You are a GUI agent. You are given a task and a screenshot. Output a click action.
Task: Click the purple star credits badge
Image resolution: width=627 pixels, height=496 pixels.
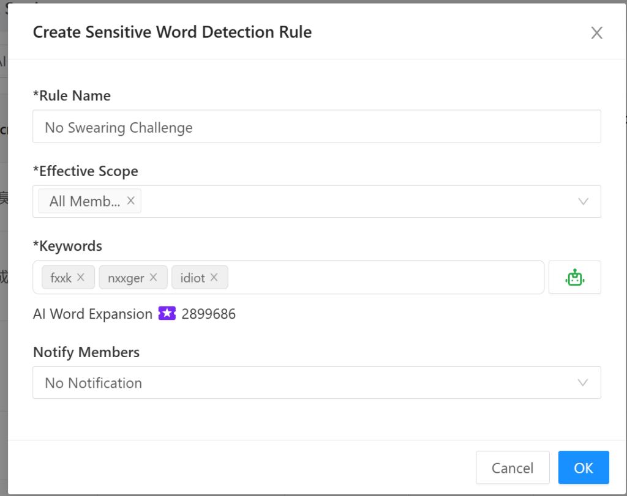[x=166, y=314]
